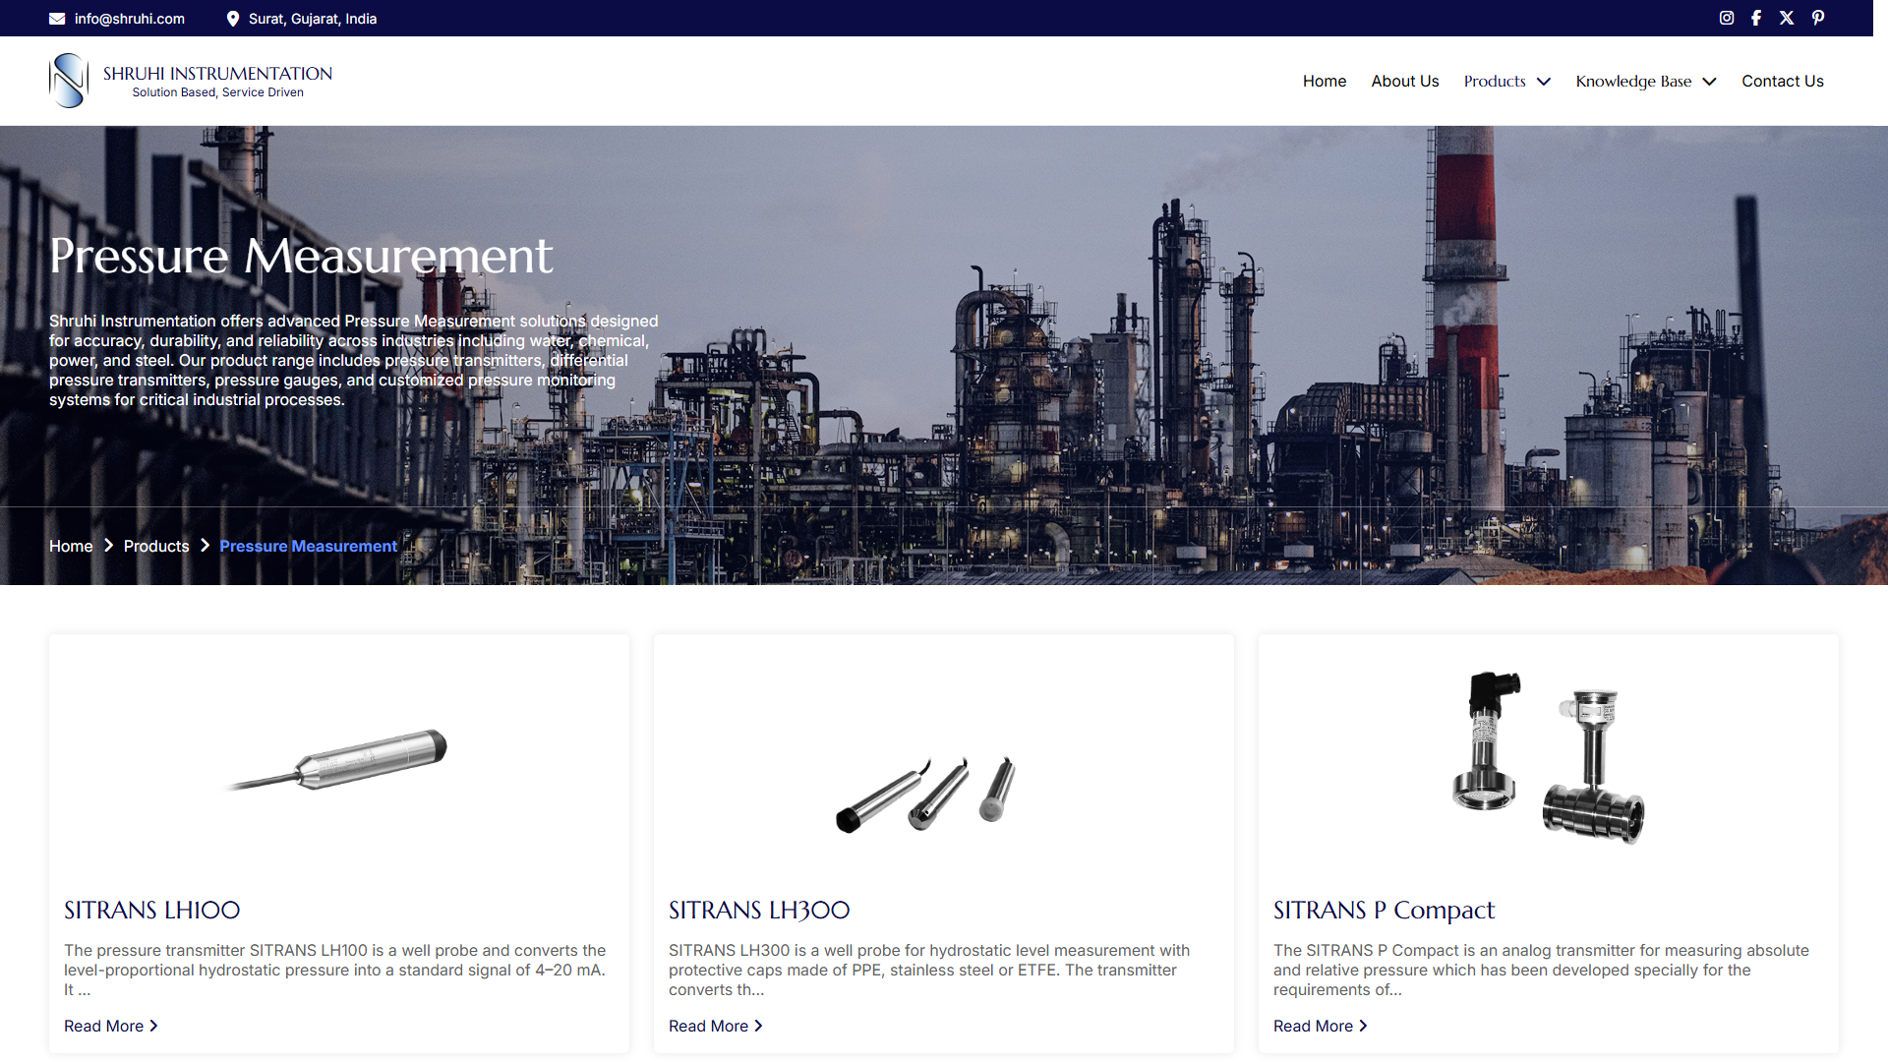
Task: Click the Pinterest icon in top bar
Action: tap(1818, 18)
